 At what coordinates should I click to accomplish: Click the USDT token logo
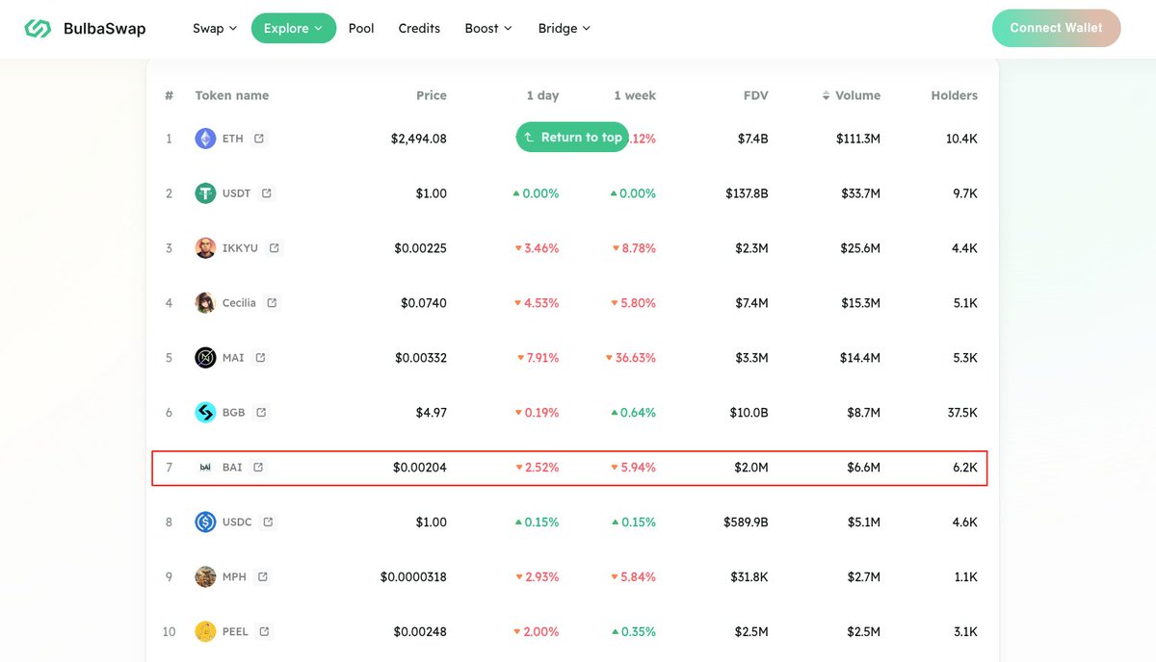[205, 193]
